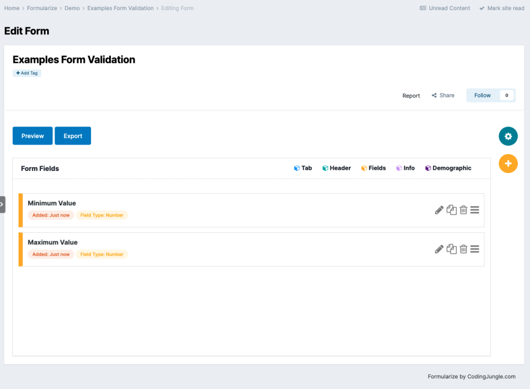Viewport: 530px width, 389px height.
Task: Trash the Maximum Value field
Action: click(x=463, y=249)
